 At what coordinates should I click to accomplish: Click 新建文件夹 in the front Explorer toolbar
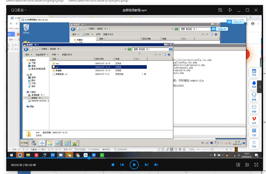coord(67,55)
